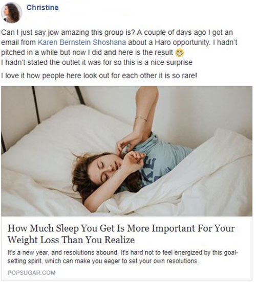Click the Christine author name
Image resolution: width=256 pixels, height=284 pixels.
coord(42,8)
